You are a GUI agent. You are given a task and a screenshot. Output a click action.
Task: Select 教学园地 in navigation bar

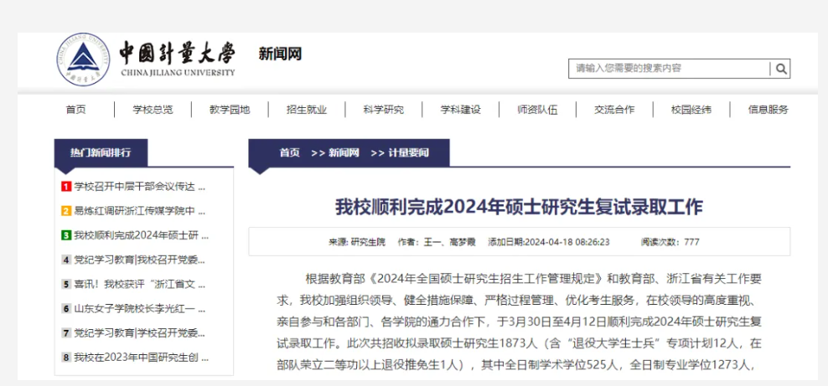pos(230,110)
